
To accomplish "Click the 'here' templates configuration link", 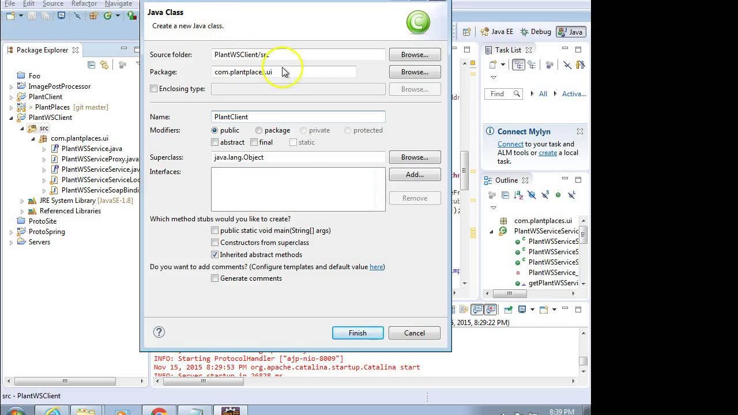I will 376,267.
